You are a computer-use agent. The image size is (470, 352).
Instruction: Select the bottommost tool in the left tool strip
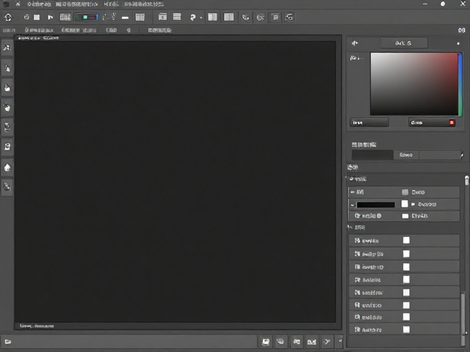click(x=7, y=186)
